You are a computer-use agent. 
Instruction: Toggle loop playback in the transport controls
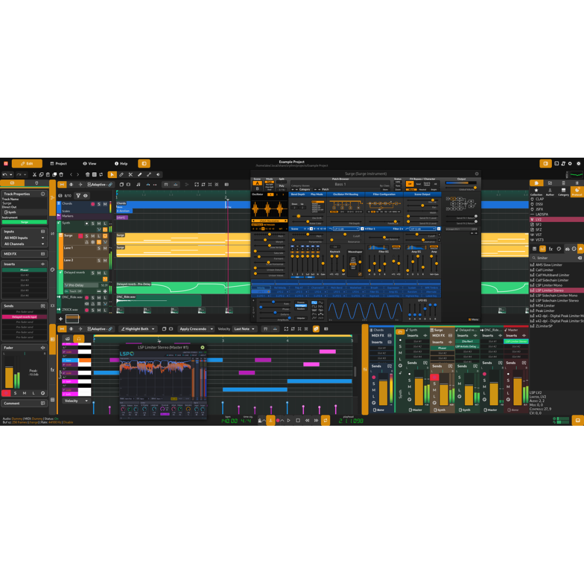point(325,420)
